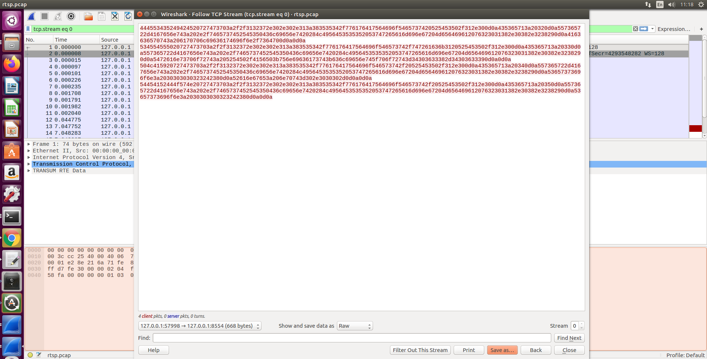Open a capture file with the folder icon
The image size is (707, 359).
(88, 16)
